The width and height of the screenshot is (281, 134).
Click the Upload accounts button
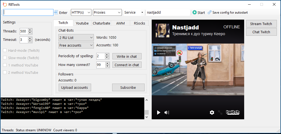(74, 87)
